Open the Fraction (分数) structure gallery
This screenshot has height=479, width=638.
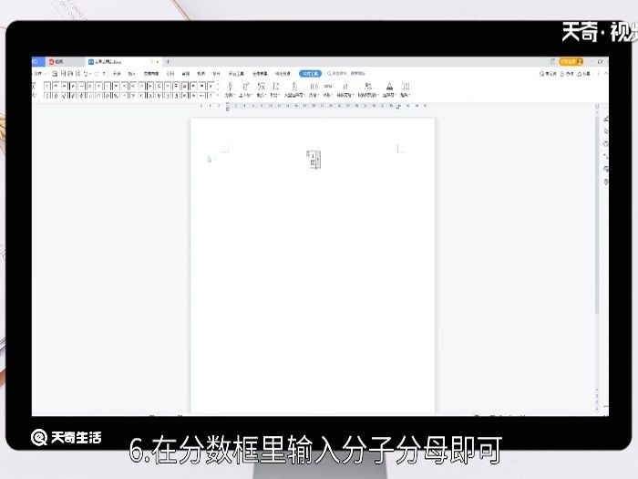[x=230, y=89]
